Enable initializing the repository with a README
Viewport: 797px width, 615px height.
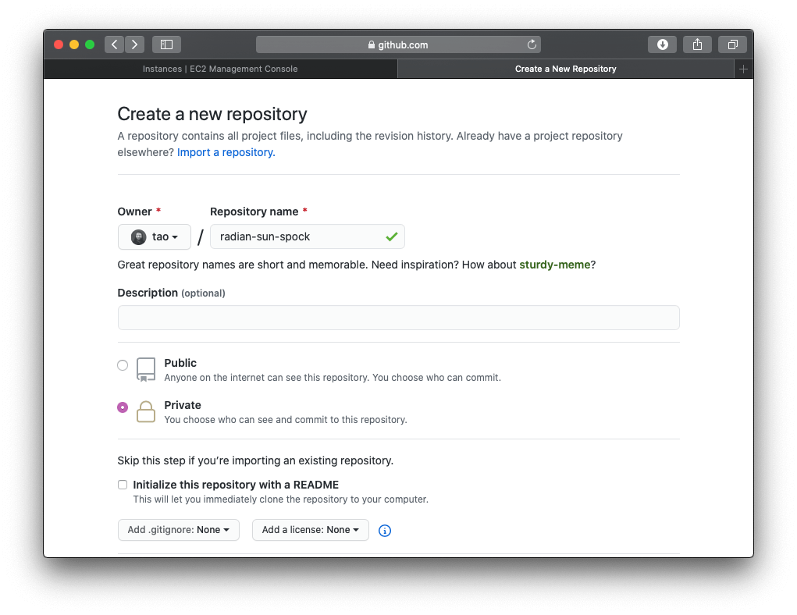(123, 484)
